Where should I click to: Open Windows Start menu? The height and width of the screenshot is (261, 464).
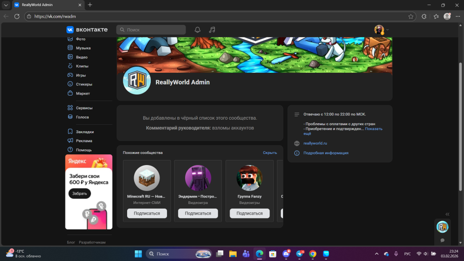(x=138, y=254)
